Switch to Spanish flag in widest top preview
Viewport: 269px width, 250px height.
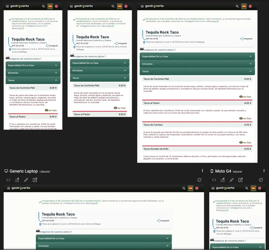pos(244,6)
